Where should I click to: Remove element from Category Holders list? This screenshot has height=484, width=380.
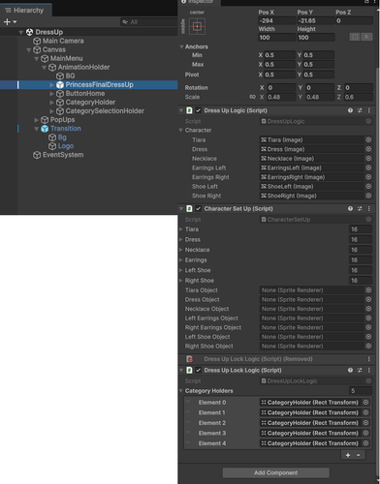pos(359,455)
